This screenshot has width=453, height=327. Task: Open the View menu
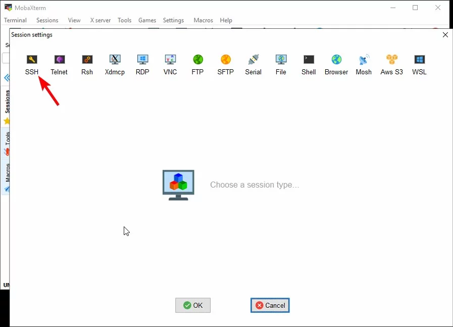click(74, 20)
